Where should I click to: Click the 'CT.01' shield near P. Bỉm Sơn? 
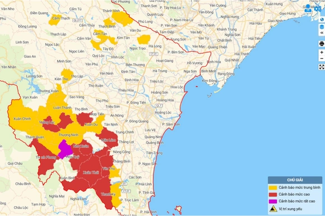coord(154,54)
